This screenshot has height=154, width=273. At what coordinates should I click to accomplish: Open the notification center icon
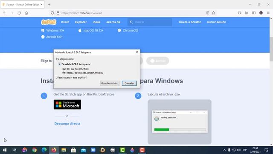click(x=266, y=150)
